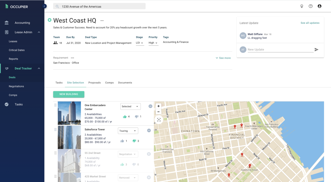331x182 pixels.
Task: Open 425 Market Street Removed dropdown
Action: (x=128, y=178)
